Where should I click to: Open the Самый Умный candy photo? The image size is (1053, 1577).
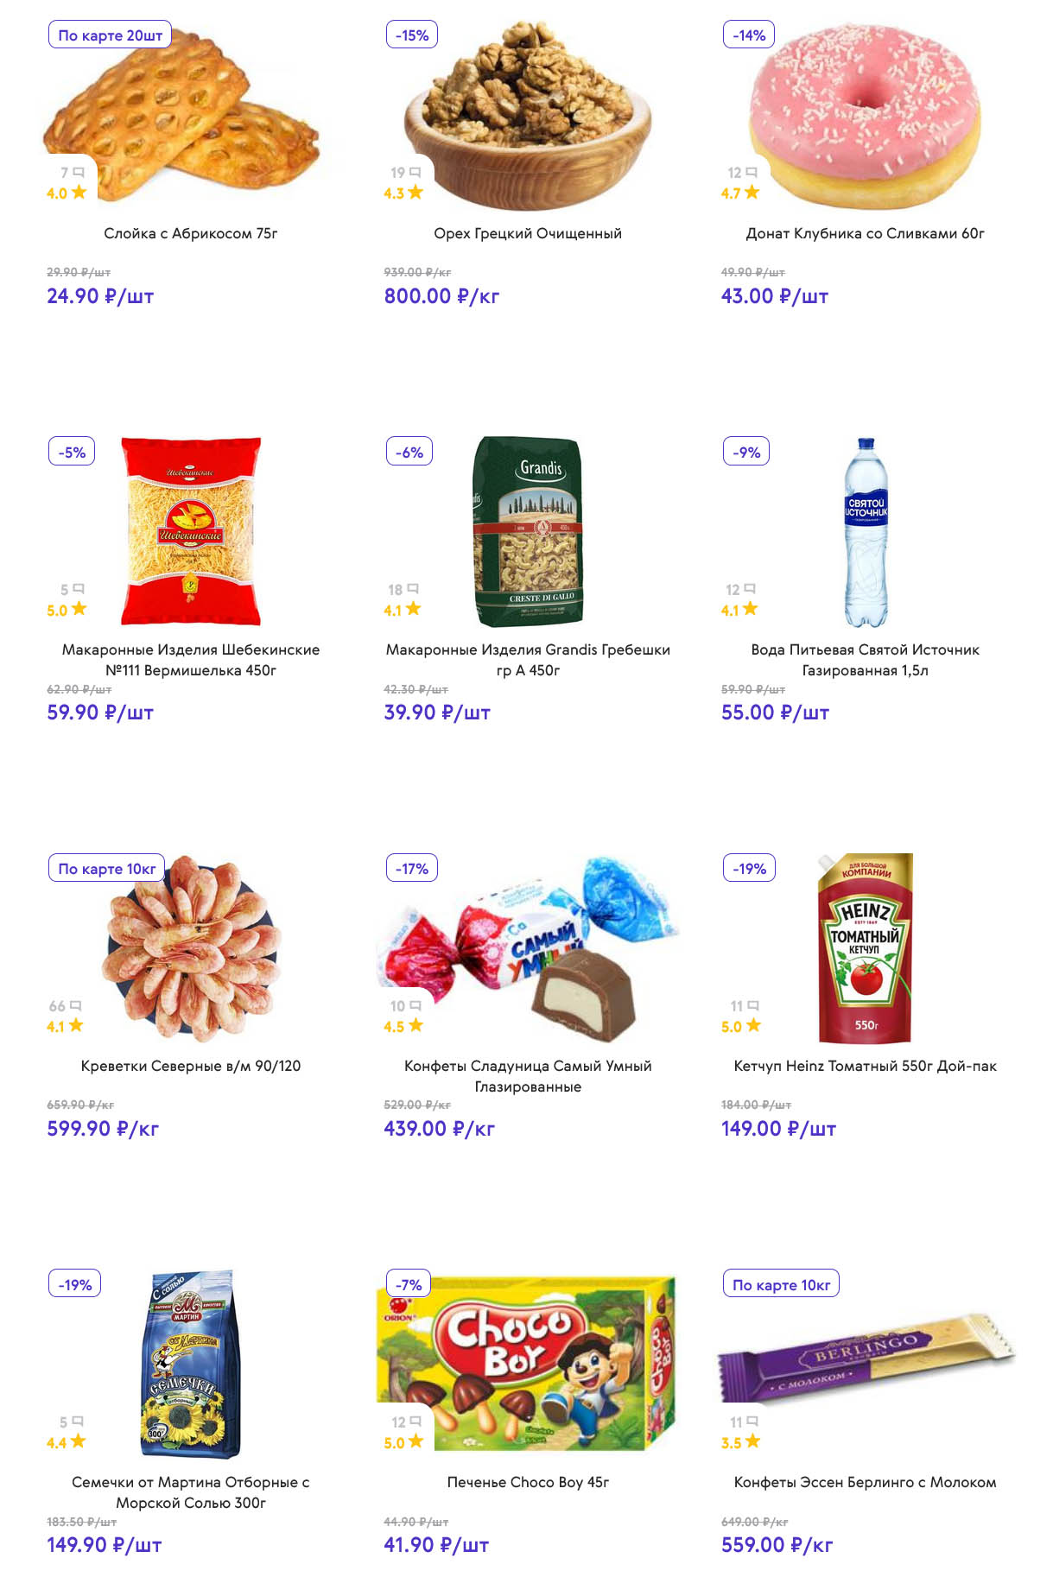click(528, 947)
